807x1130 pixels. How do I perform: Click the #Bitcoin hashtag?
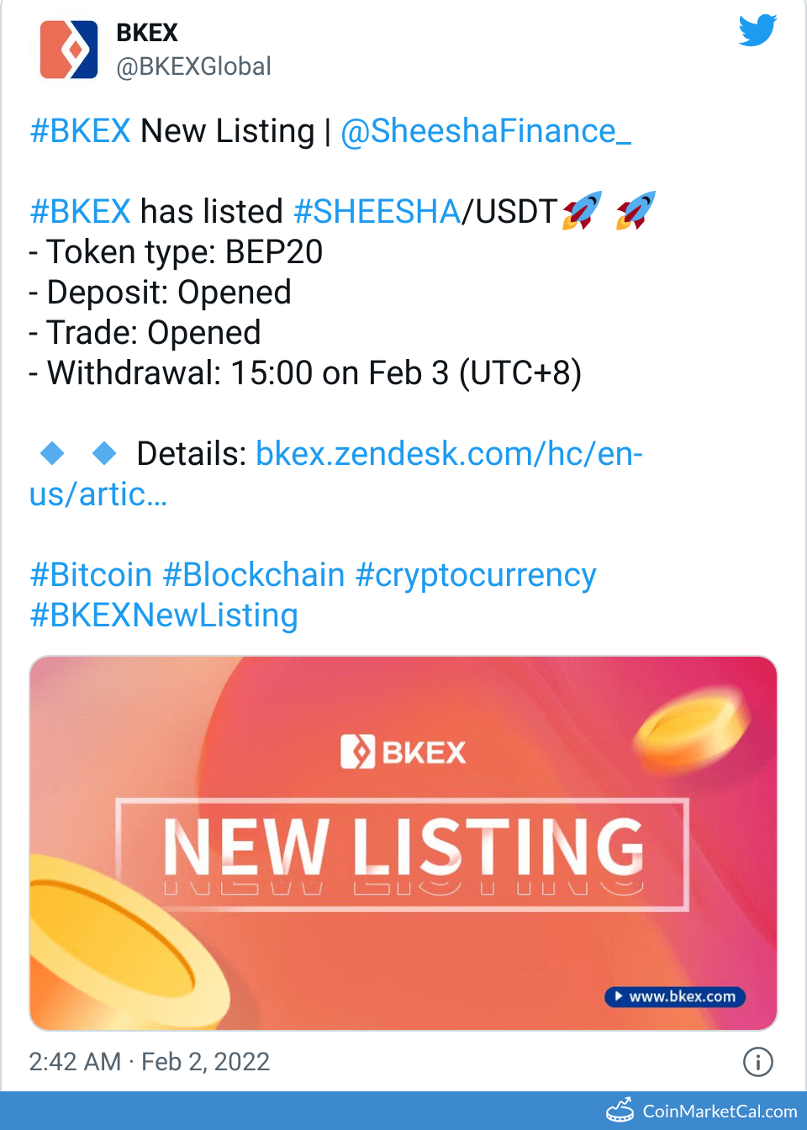pos(91,575)
